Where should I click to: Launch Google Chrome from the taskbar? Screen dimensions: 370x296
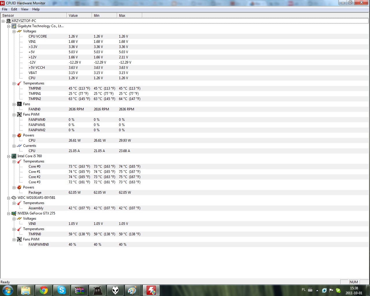[x=44, y=290]
